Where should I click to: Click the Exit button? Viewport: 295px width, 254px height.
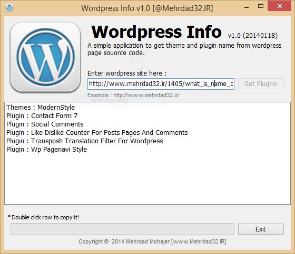pyautogui.click(x=261, y=229)
